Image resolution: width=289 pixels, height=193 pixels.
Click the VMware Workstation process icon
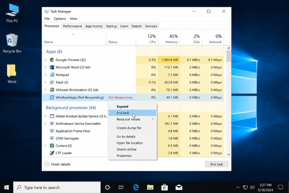[x=52, y=90]
